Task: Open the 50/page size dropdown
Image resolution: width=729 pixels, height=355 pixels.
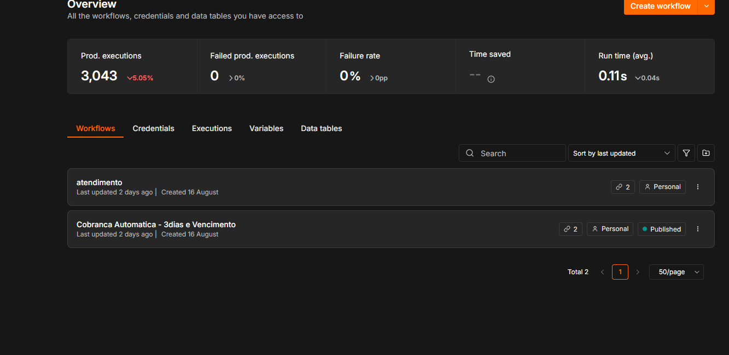Action: point(676,272)
